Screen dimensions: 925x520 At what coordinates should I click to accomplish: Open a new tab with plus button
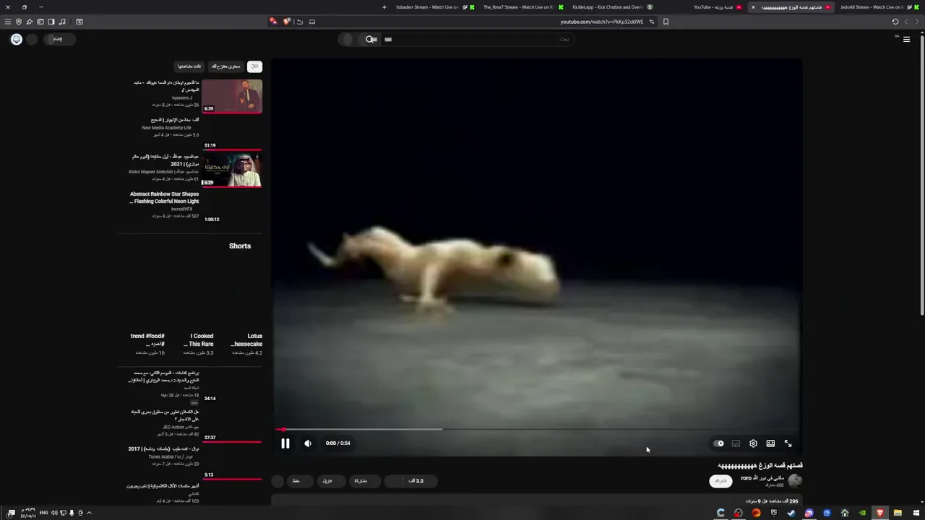coord(384,7)
